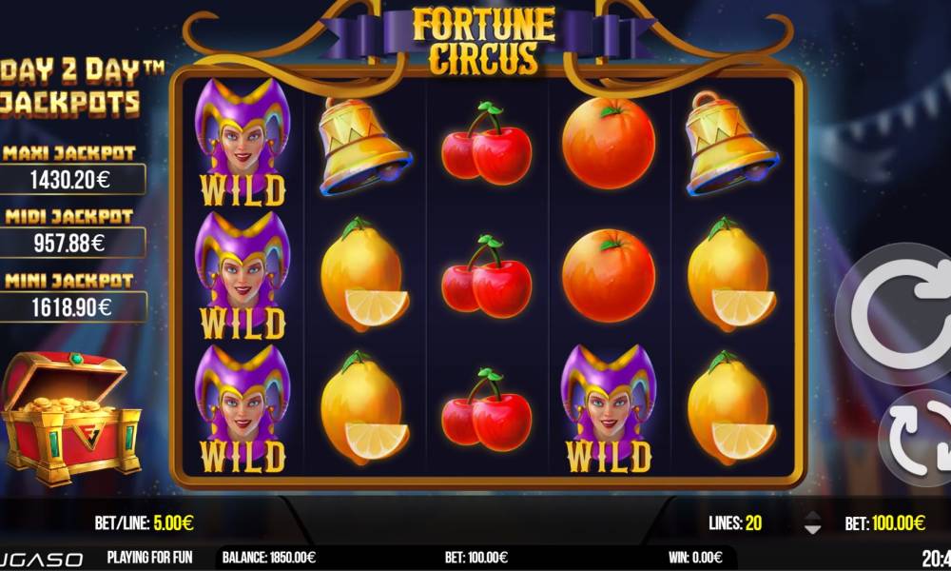Click the Lines 20 setting
The height and width of the screenshot is (571, 951).
click(x=735, y=522)
